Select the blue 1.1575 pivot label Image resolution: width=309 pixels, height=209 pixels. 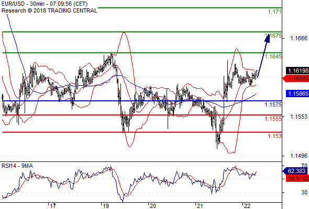pyautogui.click(x=273, y=104)
